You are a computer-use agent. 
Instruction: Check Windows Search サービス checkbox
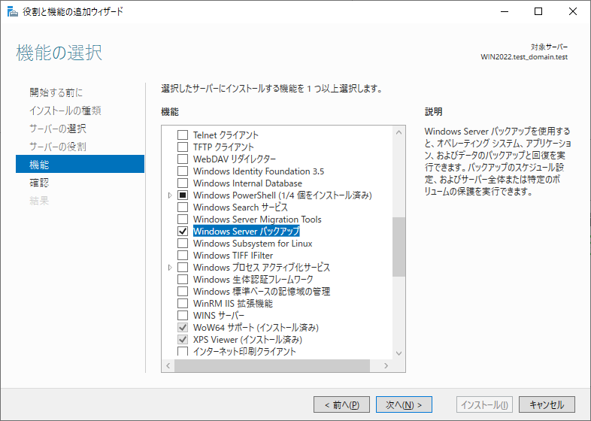pyautogui.click(x=183, y=207)
